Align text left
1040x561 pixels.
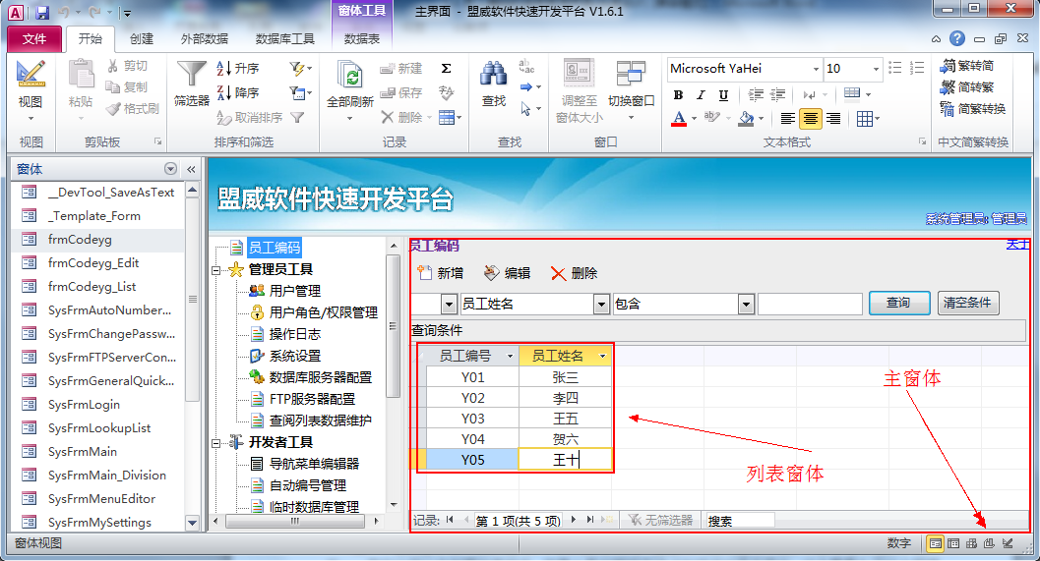[787, 119]
